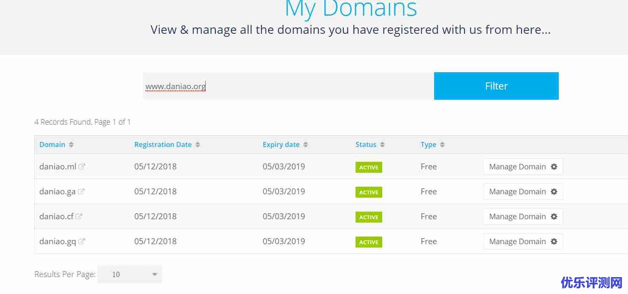Click the daniao.gq domain name

point(57,241)
